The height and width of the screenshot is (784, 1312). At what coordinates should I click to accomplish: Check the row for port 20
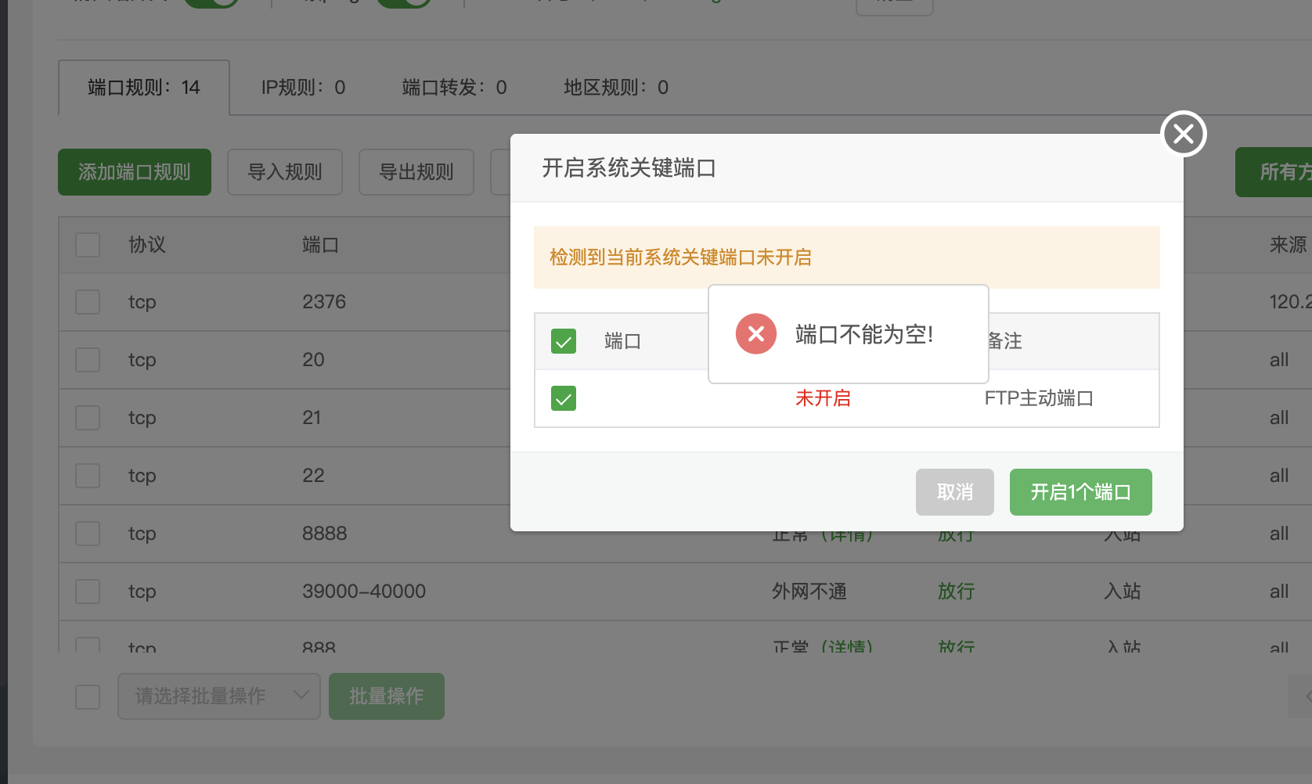click(88, 360)
